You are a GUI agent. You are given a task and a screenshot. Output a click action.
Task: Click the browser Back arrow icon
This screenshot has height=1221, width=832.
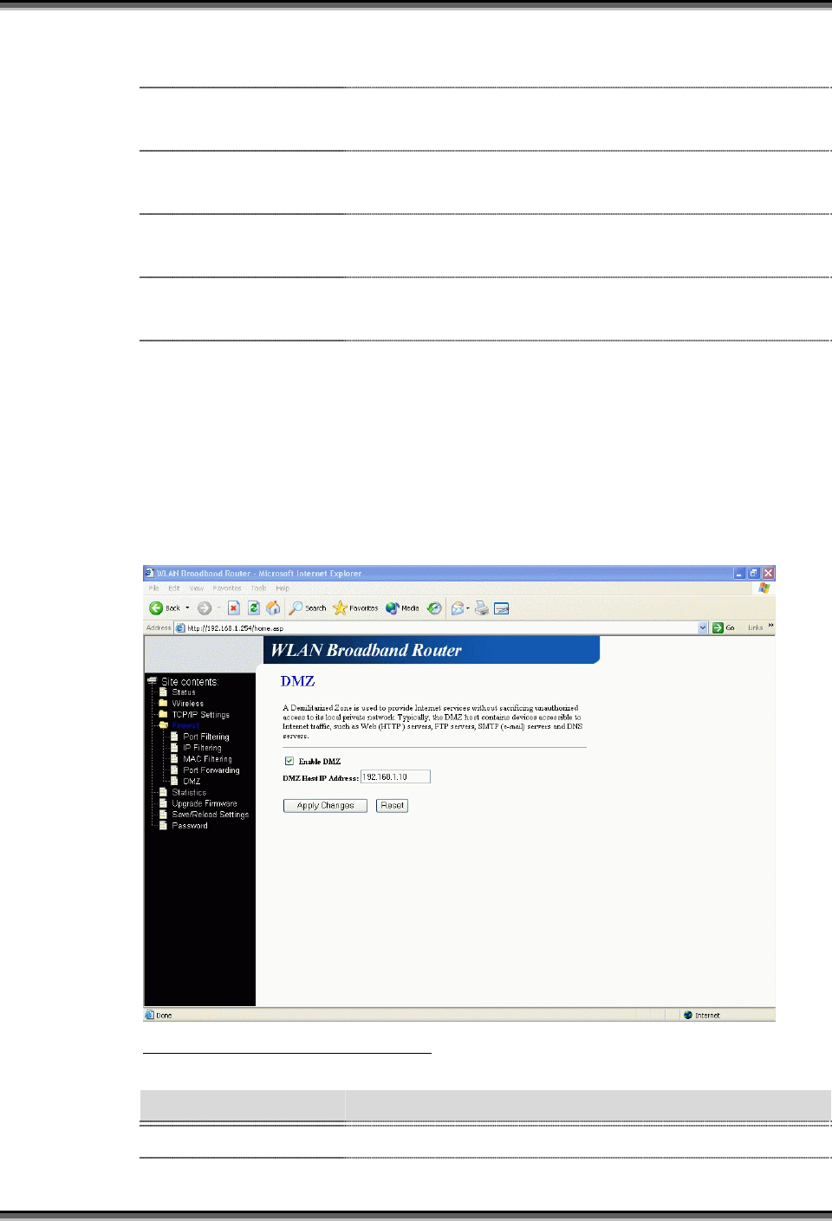[156, 608]
